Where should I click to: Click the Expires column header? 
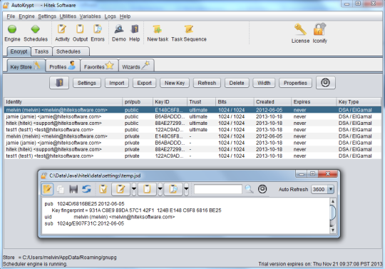click(x=314, y=102)
